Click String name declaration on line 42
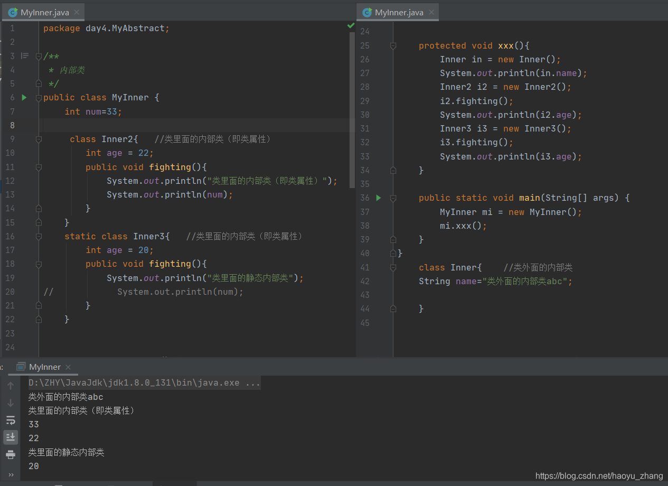 pyautogui.click(x=495, y=281)
